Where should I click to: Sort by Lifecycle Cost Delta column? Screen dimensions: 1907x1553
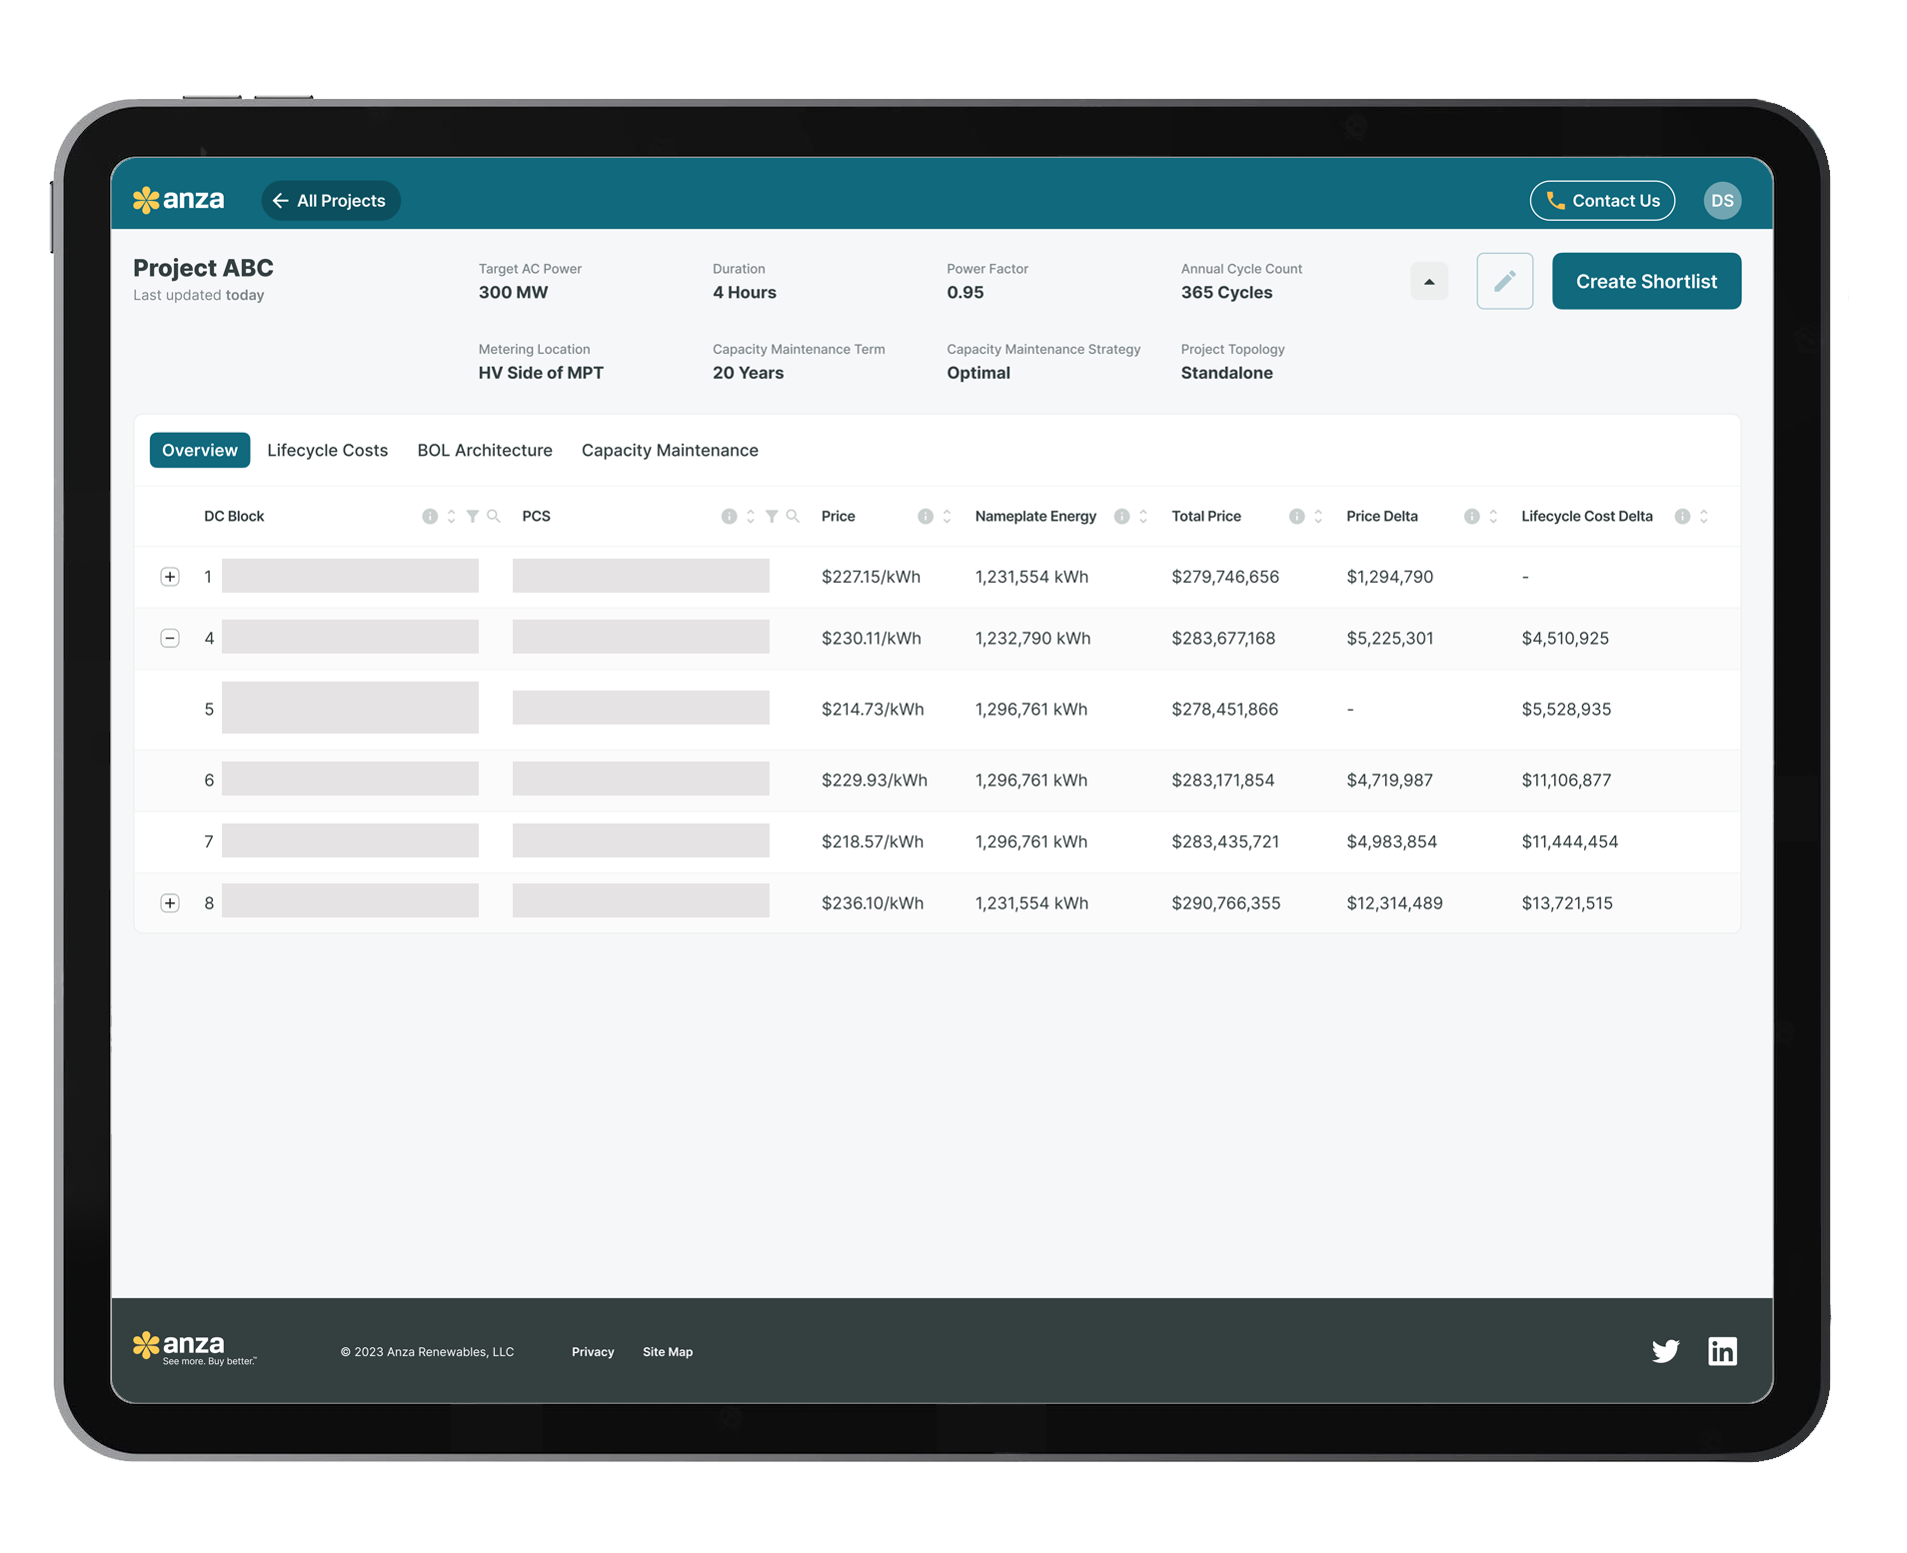click(1704, 517)
